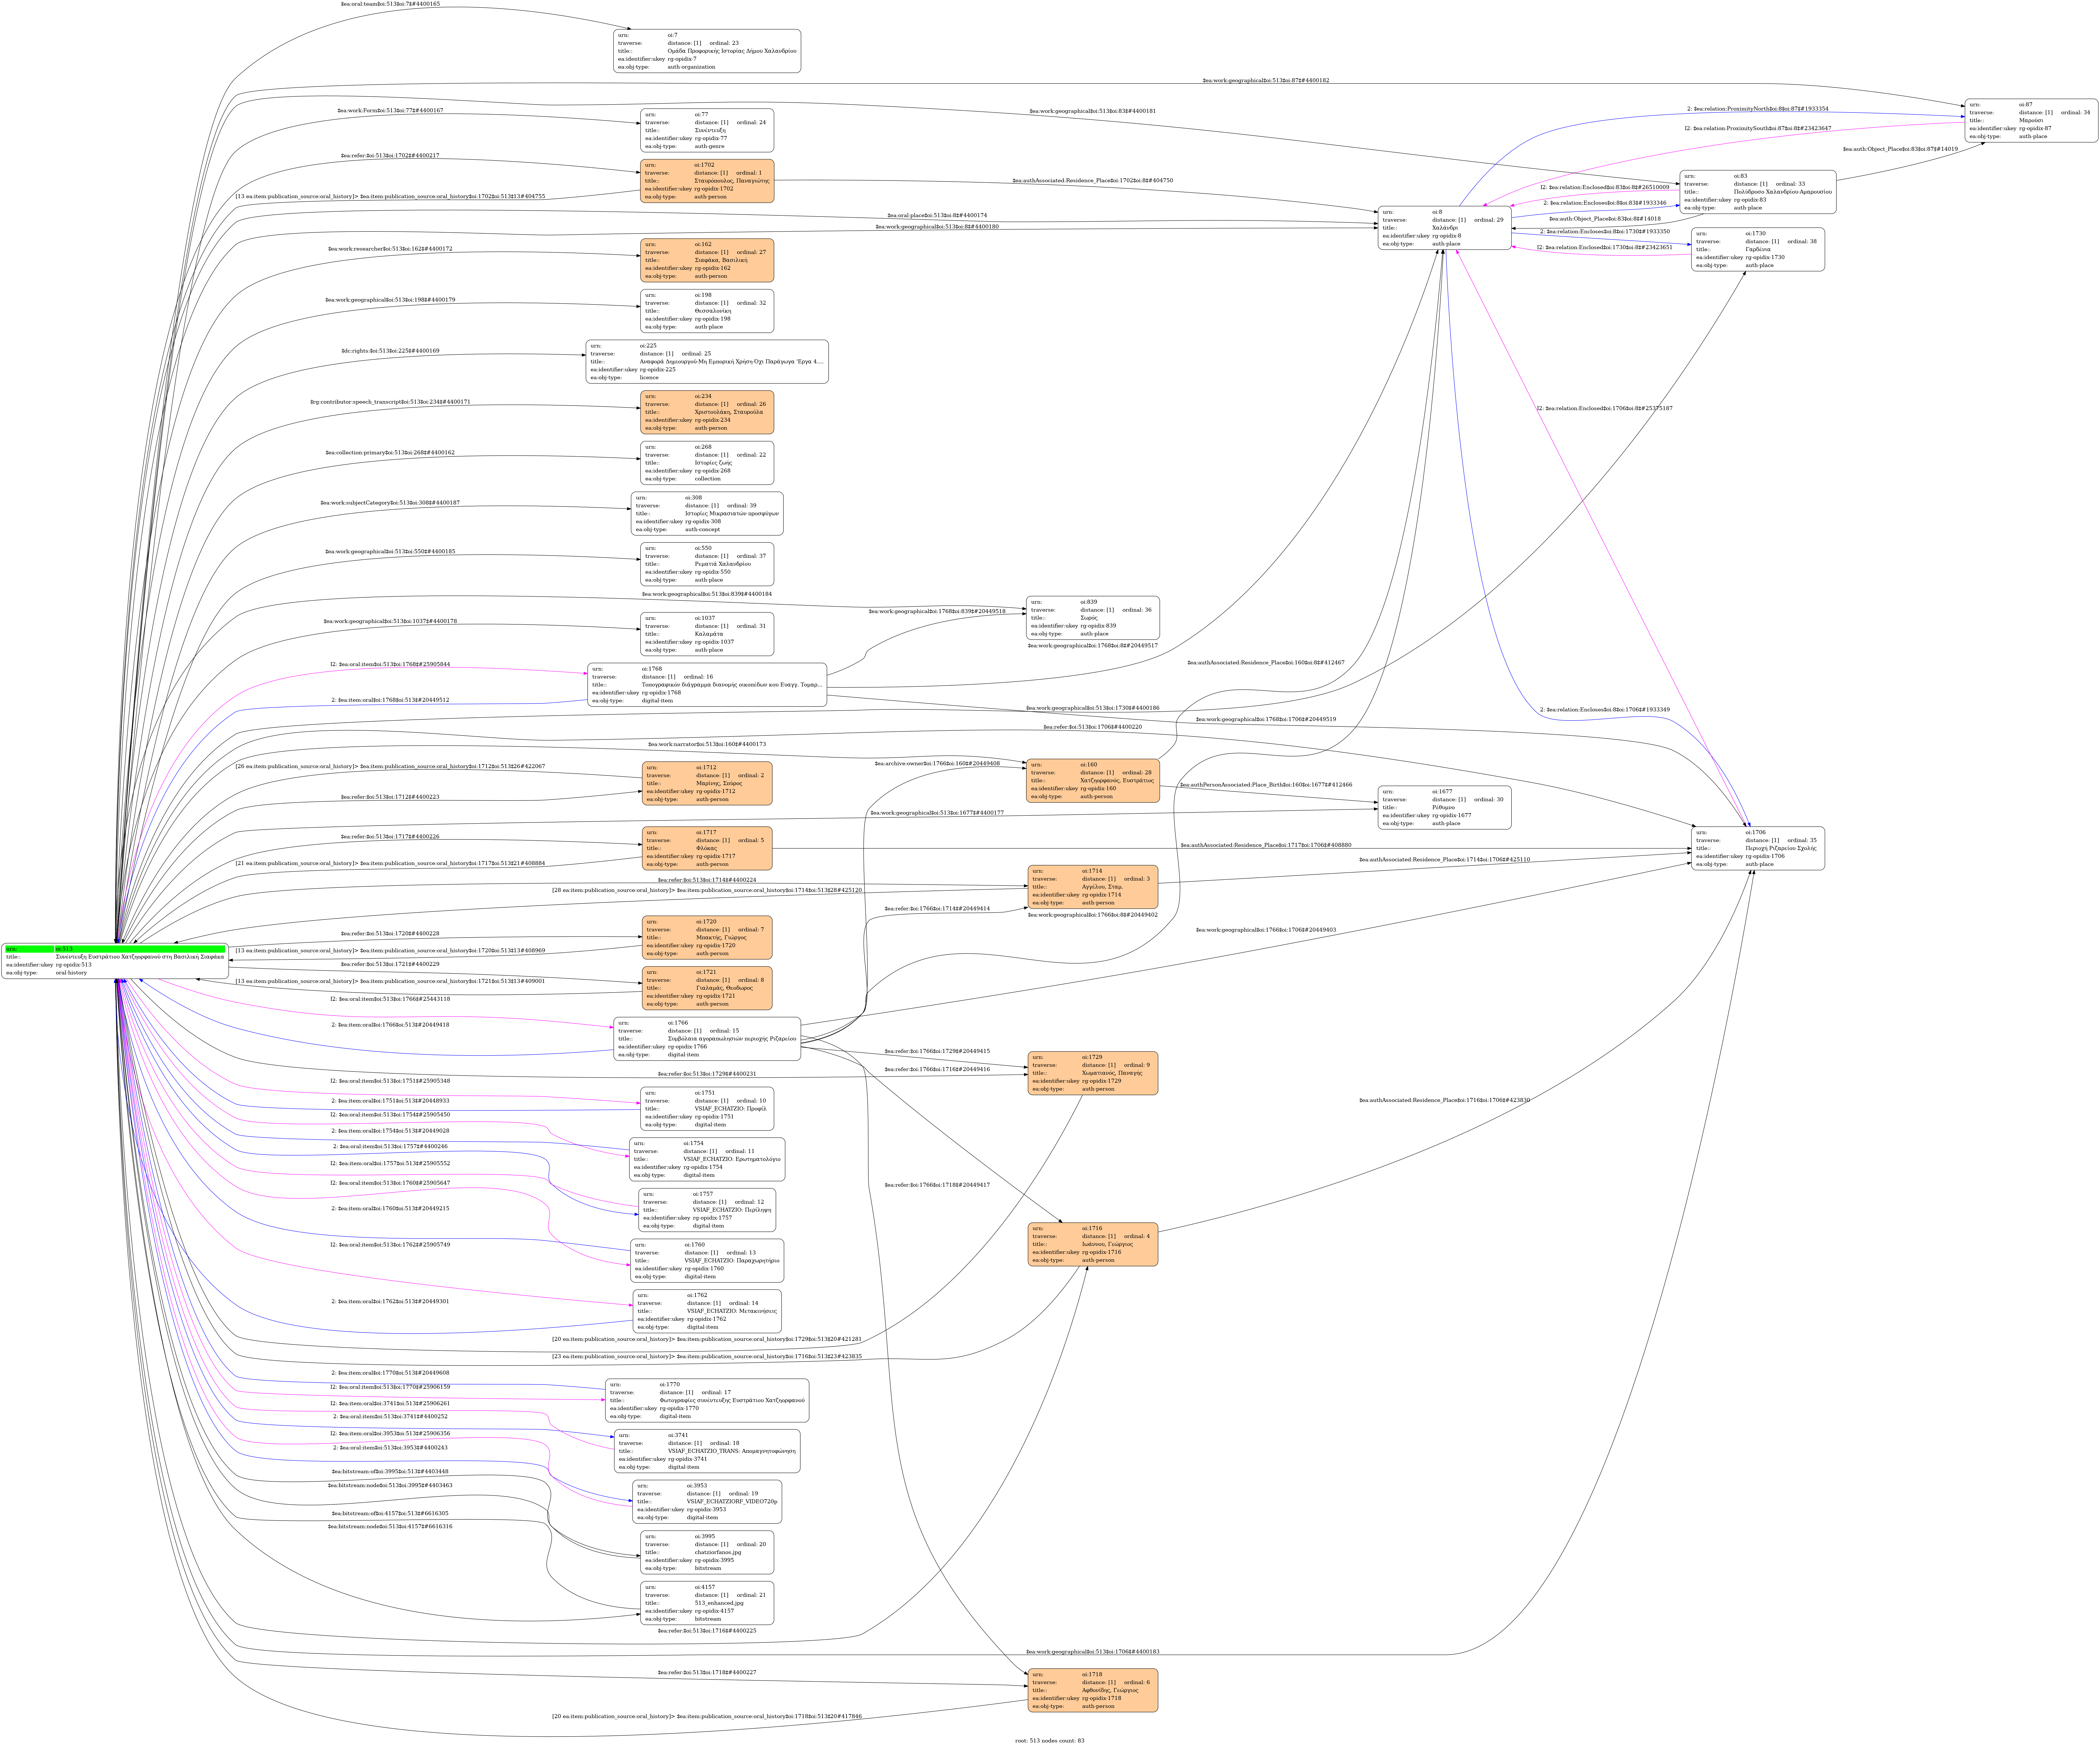Select licence node oi:225
Viewport: 2100px width, 1747px height.
pyautogui.click(x=707, y=362)
